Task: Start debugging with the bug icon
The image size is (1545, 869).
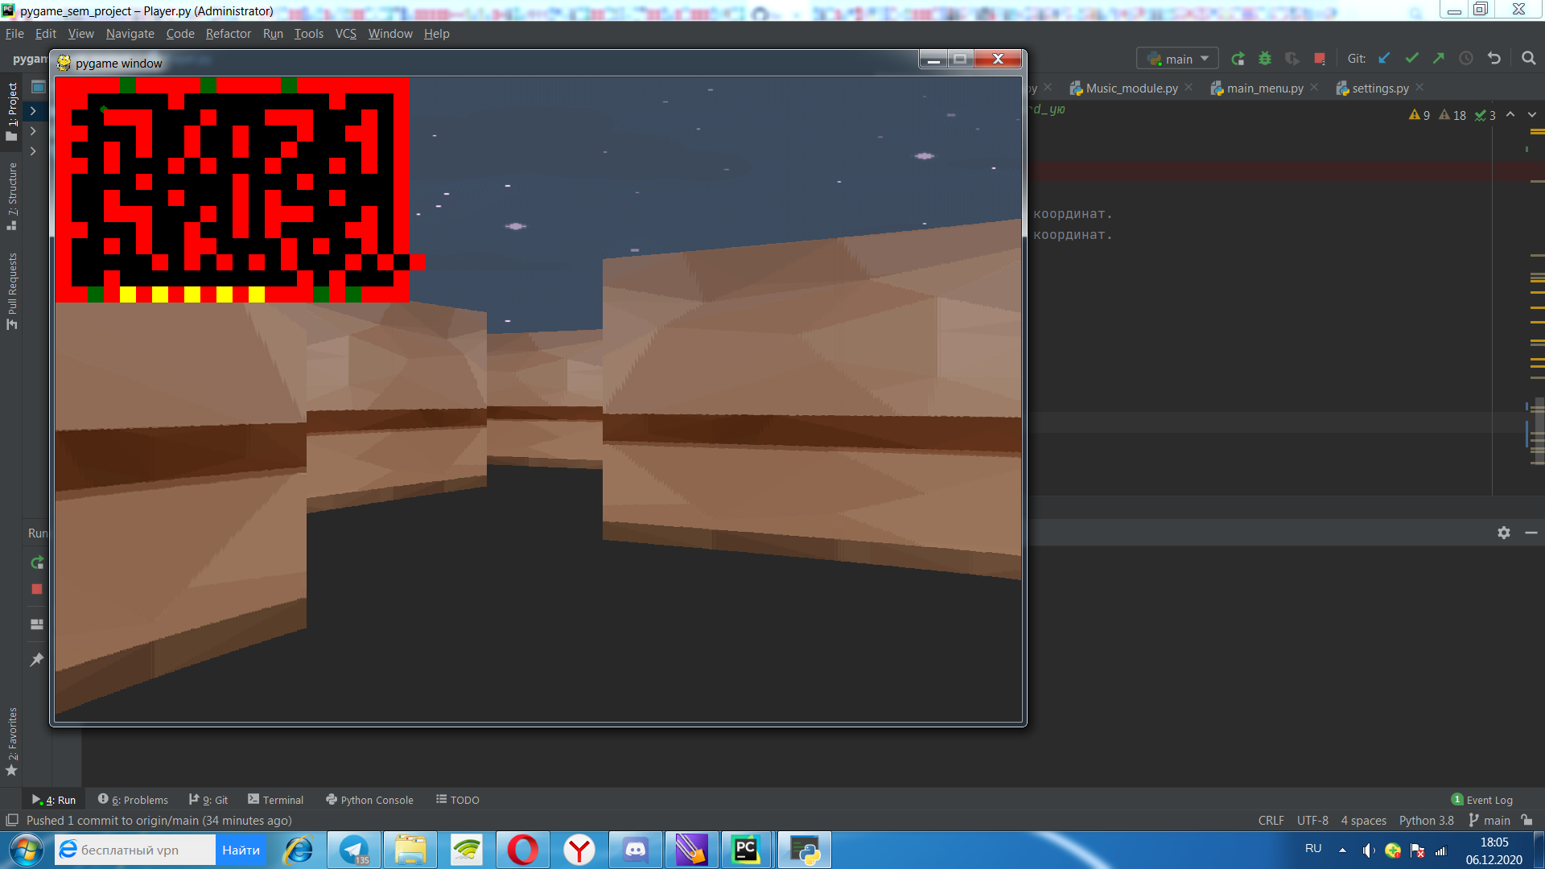Action: [1266, 58]
